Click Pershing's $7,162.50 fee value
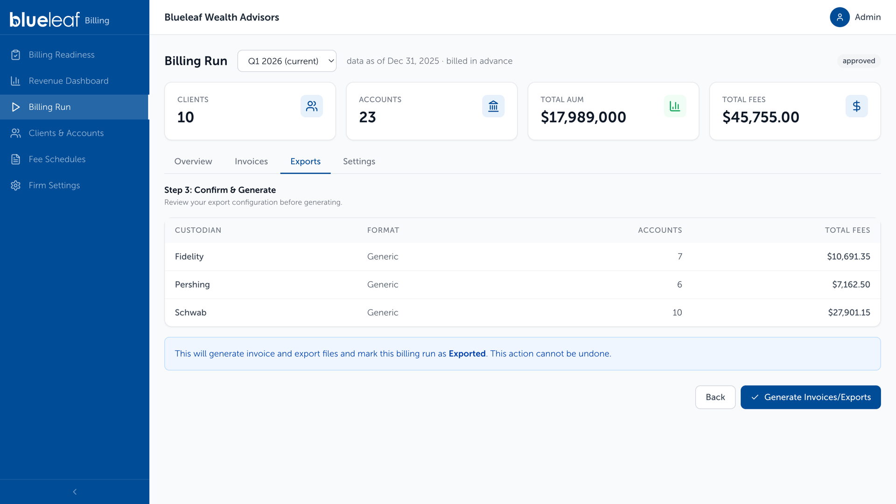Image resolution: width=896 pixels, height=504 pixels. coord(851,285)
